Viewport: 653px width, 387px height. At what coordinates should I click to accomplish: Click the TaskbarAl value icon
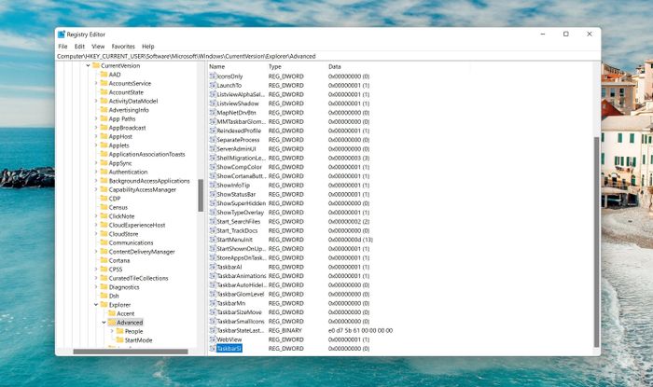pos(213,267)
